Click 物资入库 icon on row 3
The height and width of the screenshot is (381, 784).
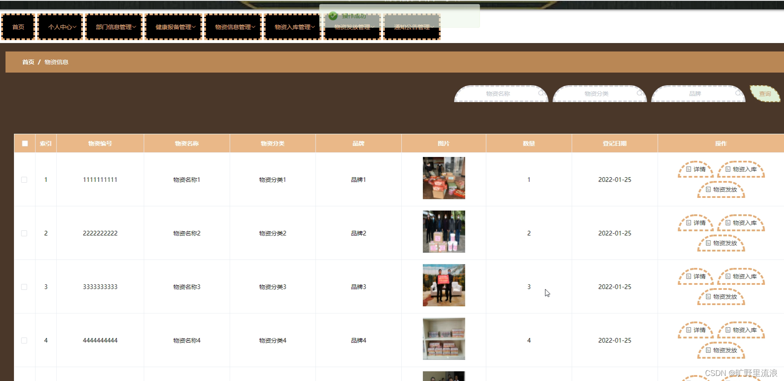(x=740, y=276)
